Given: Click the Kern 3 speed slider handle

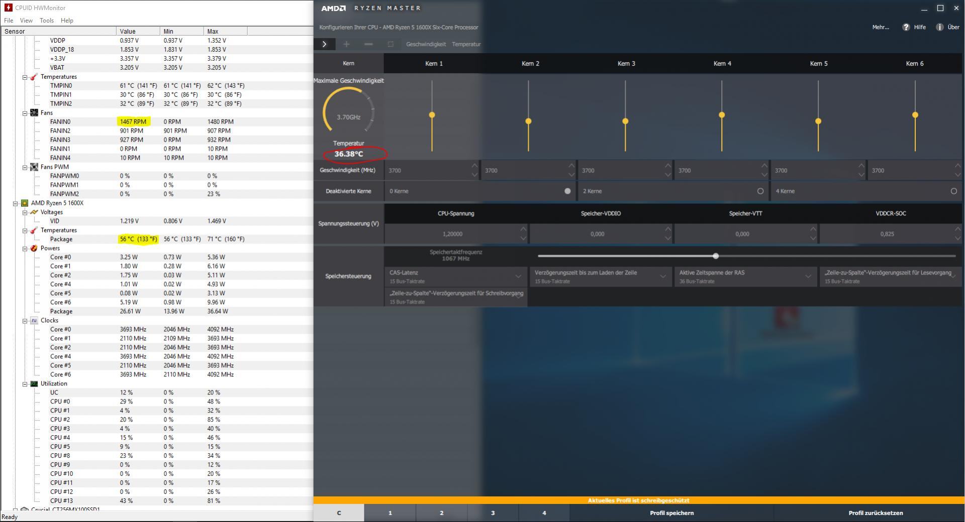Looking at the screenshot, I should tap(625, 121).
